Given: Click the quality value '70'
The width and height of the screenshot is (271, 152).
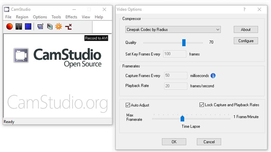Looking at the screenshot, I should (x=211, y=42).
